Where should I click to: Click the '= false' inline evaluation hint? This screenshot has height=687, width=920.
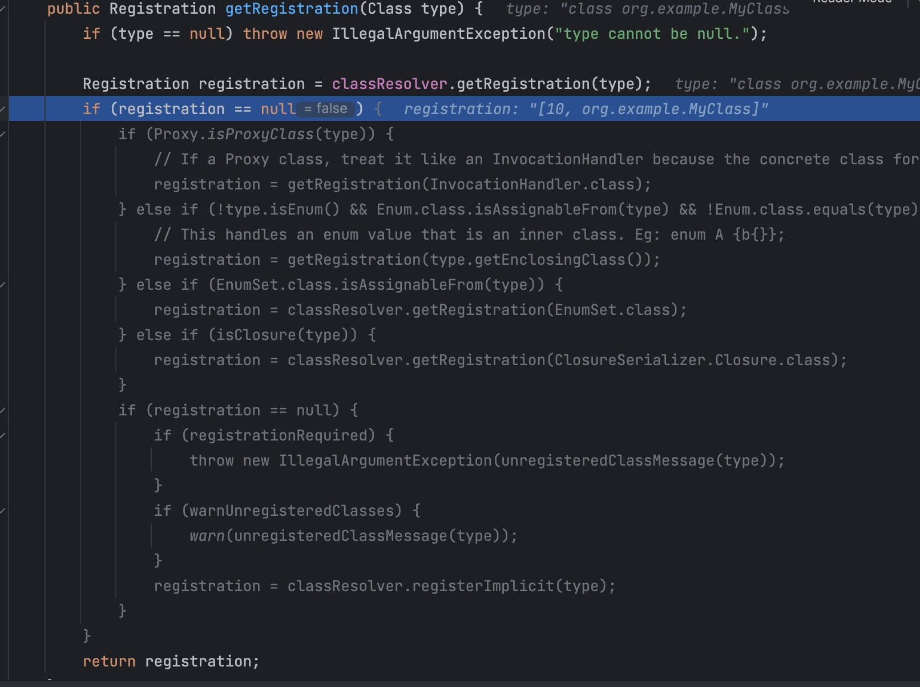325,109
